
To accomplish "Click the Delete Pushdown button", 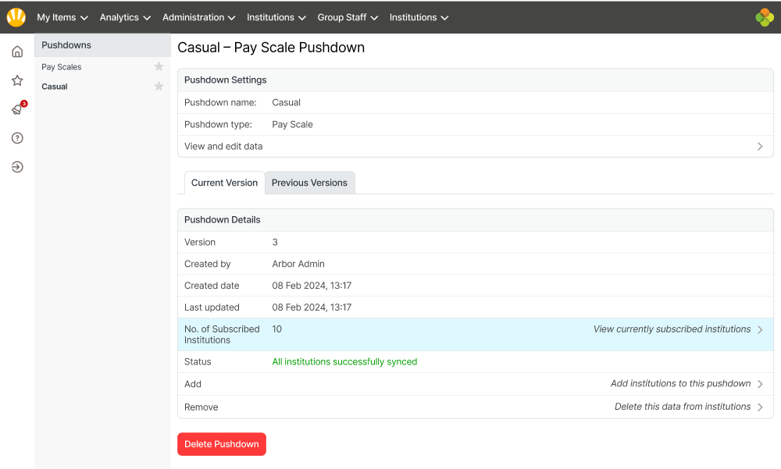I will click(221, 443).
